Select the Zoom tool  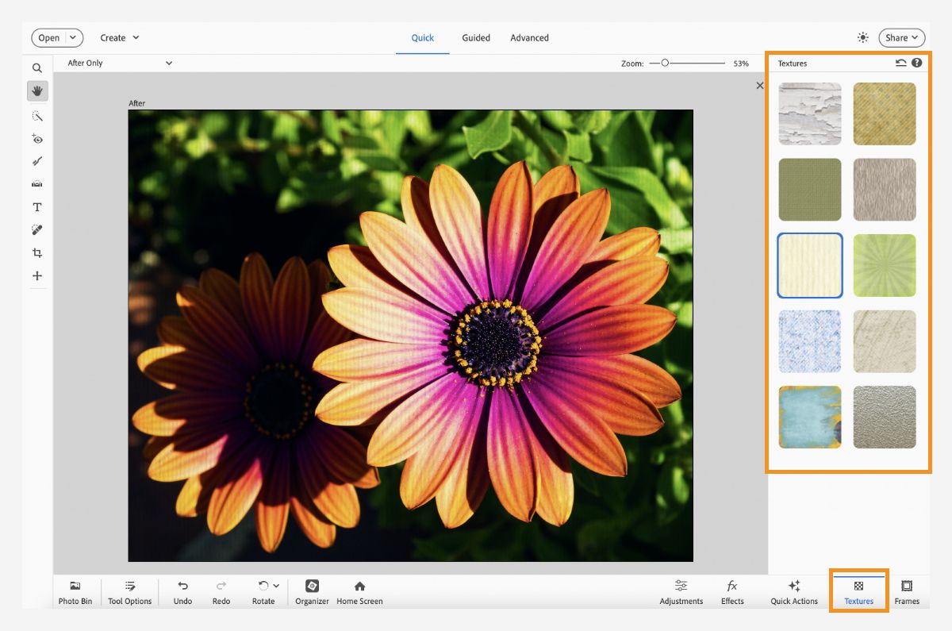coord(36,67)
